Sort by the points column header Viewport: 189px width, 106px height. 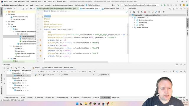pyautogui.click(x=104, y=75)
